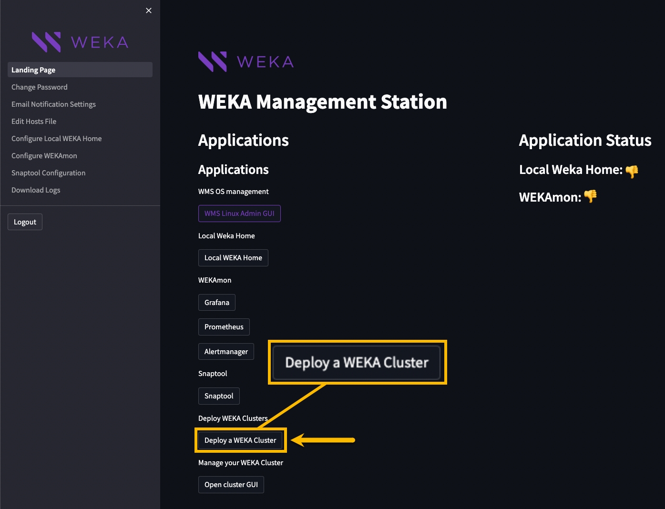Click the WEKA logo in the sidebar

(80, 42)
